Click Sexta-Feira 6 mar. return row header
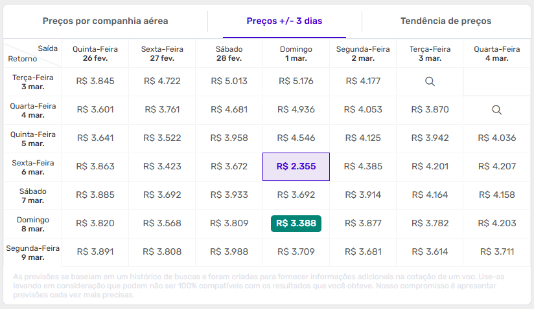 pos(32,167)
